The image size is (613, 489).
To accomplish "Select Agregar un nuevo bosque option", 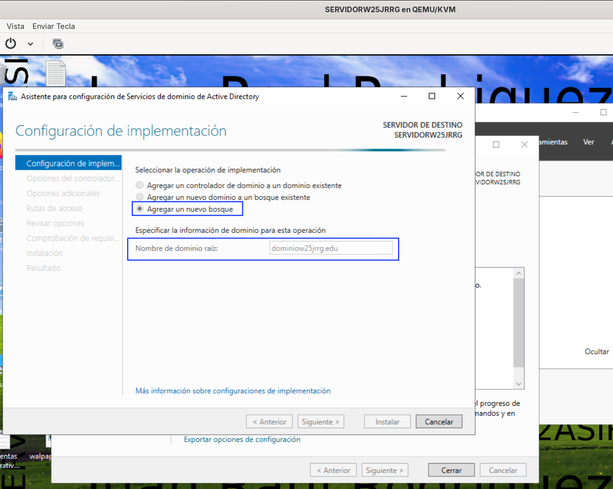I will [x=185, y=209].
